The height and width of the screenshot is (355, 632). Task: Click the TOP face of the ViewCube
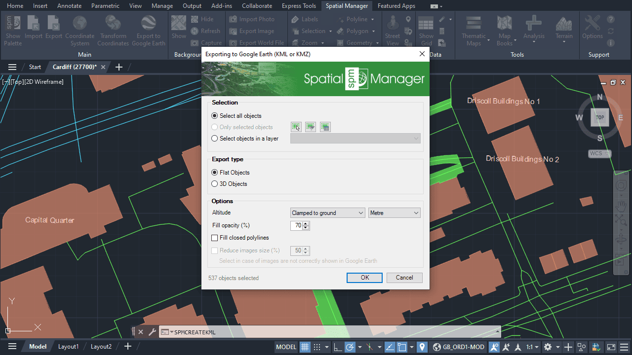600,117
